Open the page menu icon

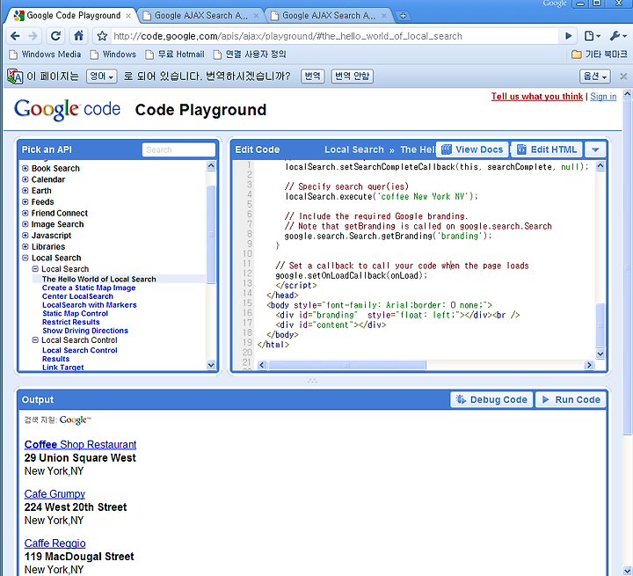[x=593, y=36]
